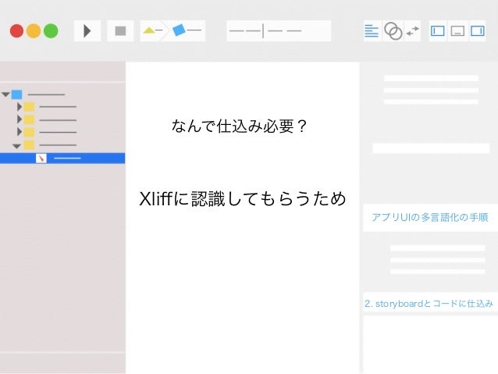The image size is (498, 374).
Task: Switch to the Standard editor (lines icon)
Action: pyautogui.click(x=372, y=31)
